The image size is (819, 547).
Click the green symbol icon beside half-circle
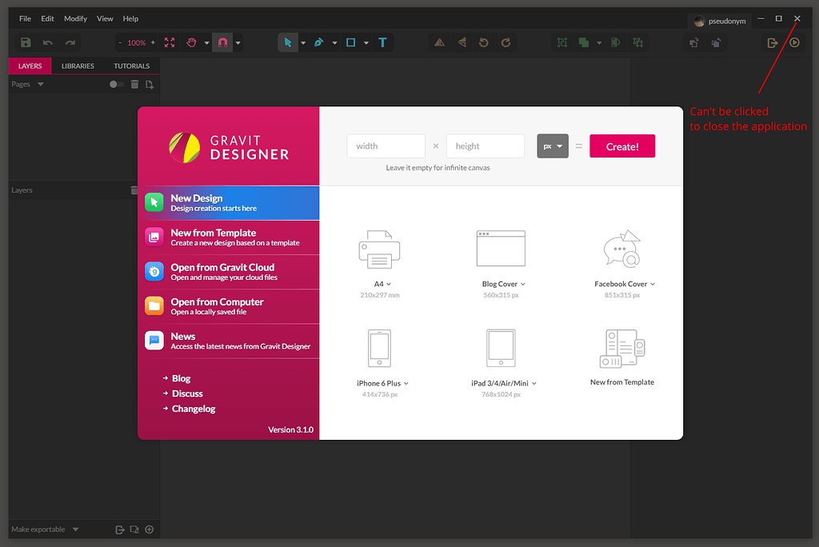(x=637, y=42)
